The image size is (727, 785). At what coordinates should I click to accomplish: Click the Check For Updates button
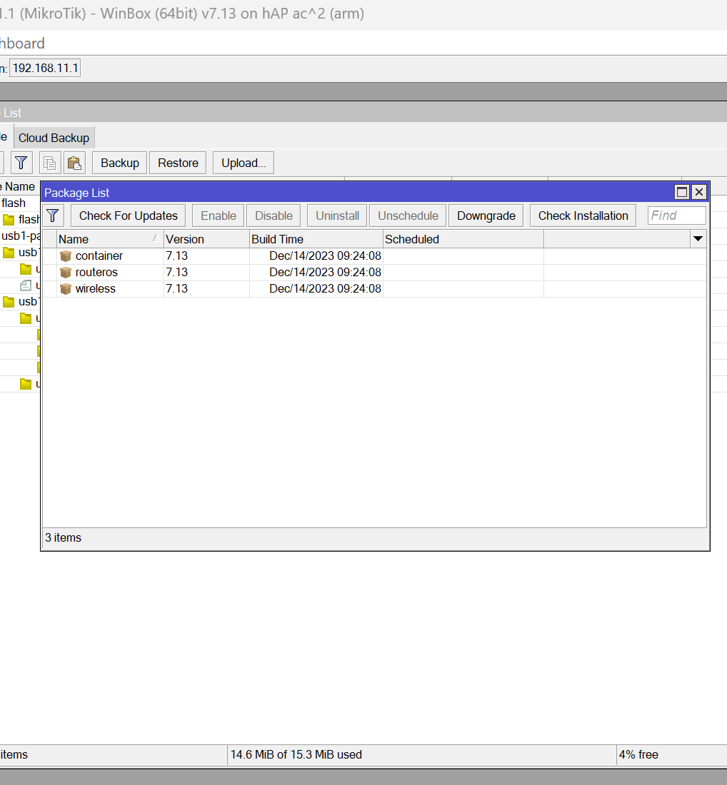click(129, 216)
